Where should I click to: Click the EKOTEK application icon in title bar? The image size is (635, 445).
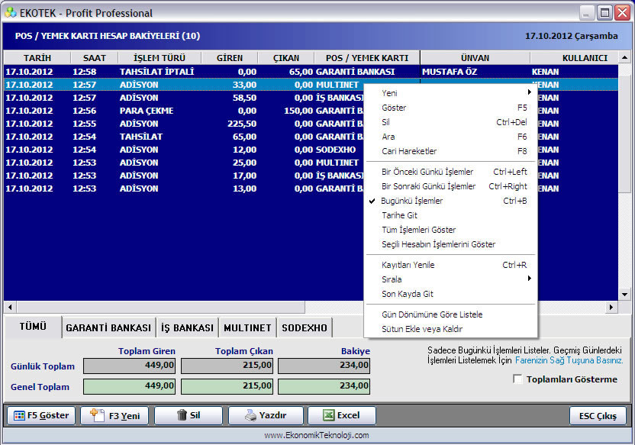11,13
